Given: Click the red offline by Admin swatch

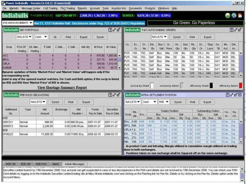Looking at the screenshot, I should pyautogui.click(x=241, y=85).
